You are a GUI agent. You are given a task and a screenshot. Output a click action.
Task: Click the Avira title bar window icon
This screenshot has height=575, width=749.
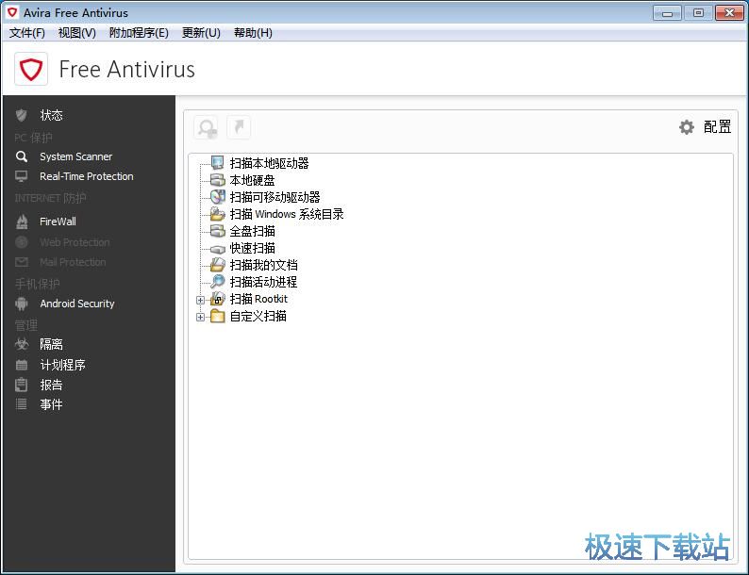12,12
